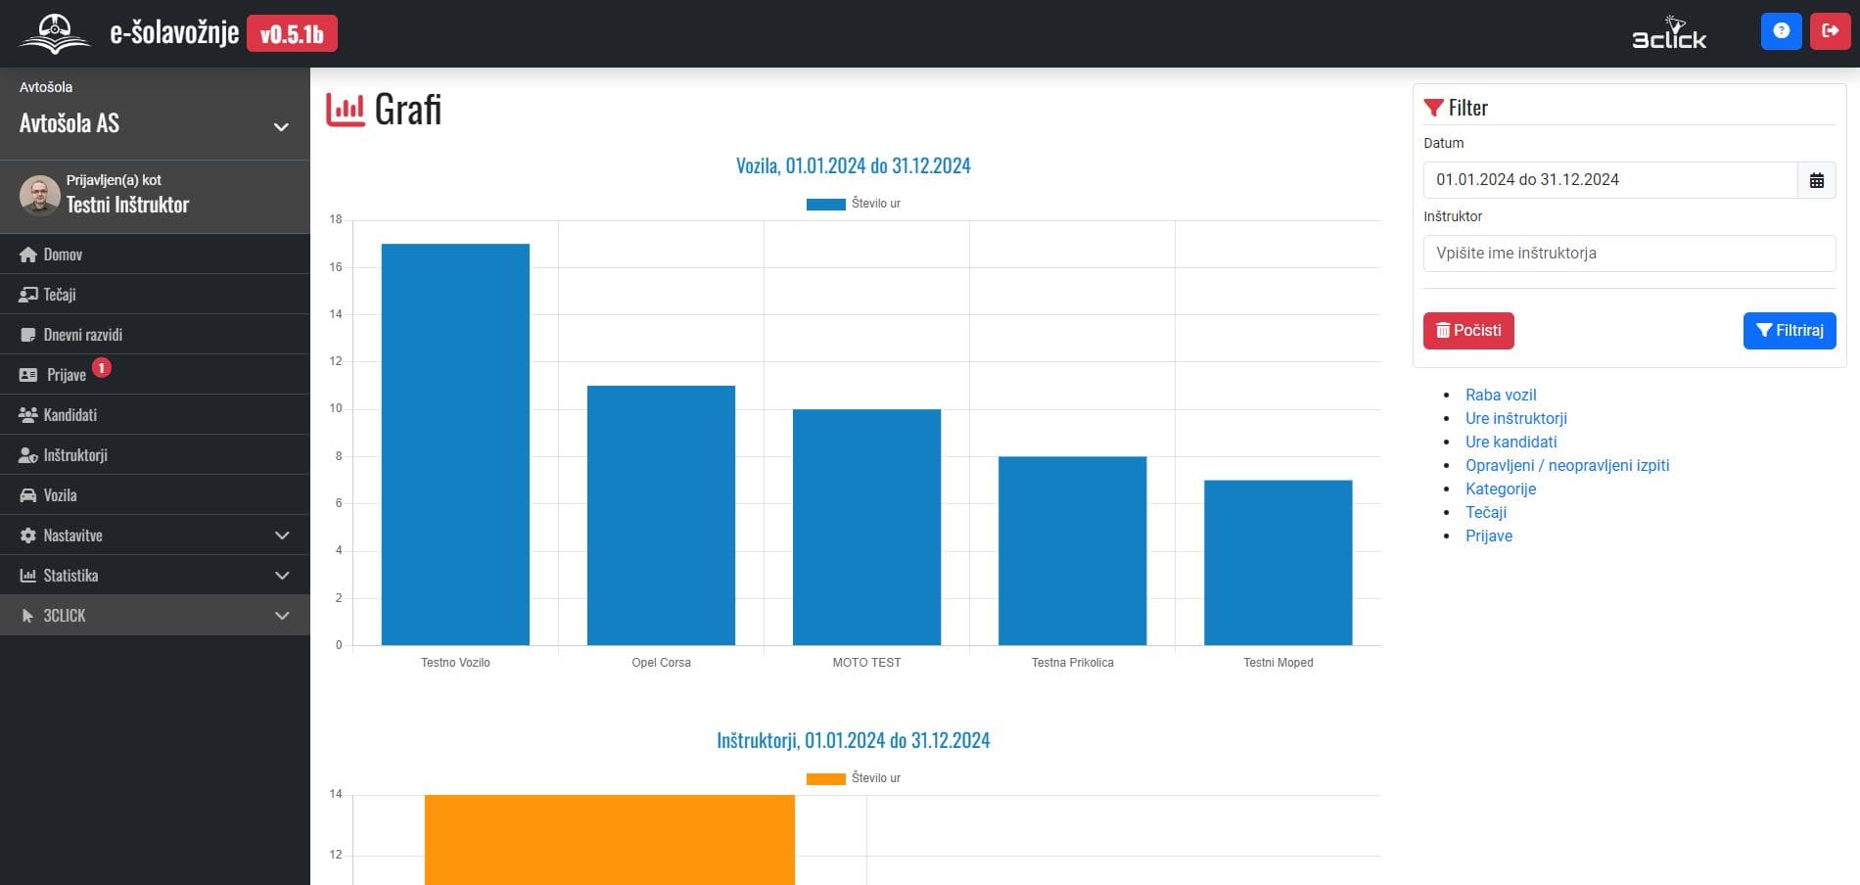This screenshot has width=1860, height=885.
Task: Click the Inštruktor name input field
Action: 1629,254
